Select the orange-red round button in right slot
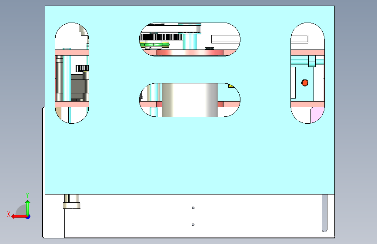 coord(305,82)
